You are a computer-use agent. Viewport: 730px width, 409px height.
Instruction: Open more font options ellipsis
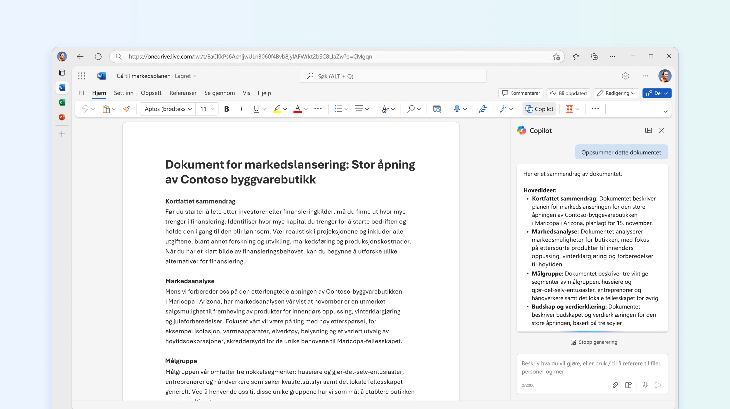(x=318, y=109)
